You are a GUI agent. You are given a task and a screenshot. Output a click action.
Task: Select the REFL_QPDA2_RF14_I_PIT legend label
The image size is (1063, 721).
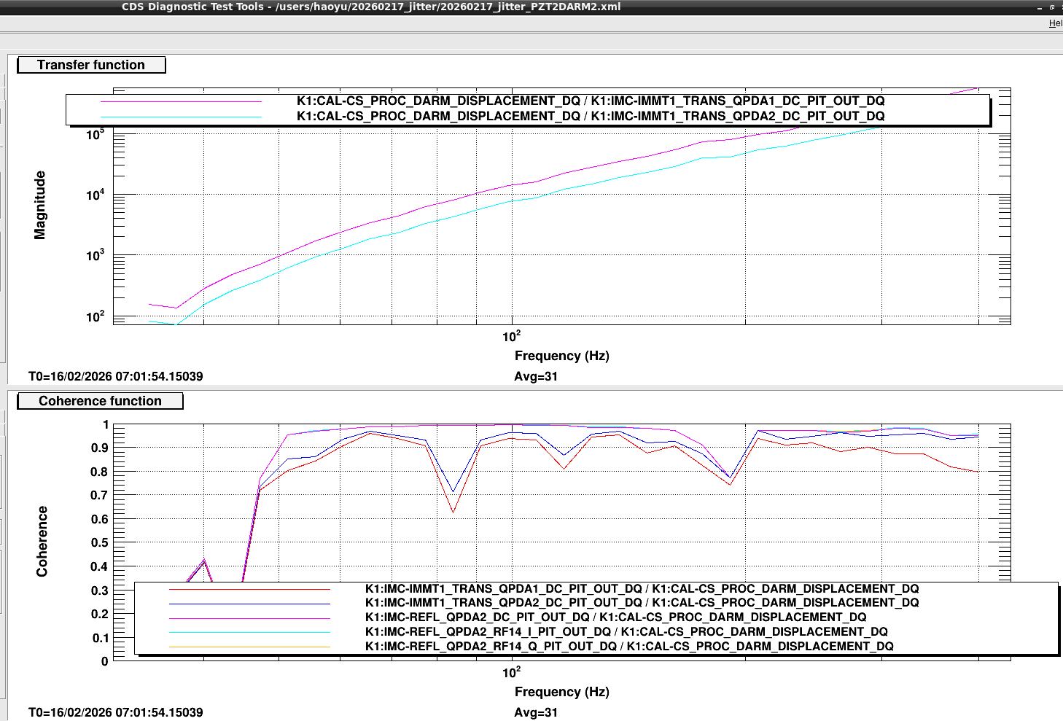626,632
